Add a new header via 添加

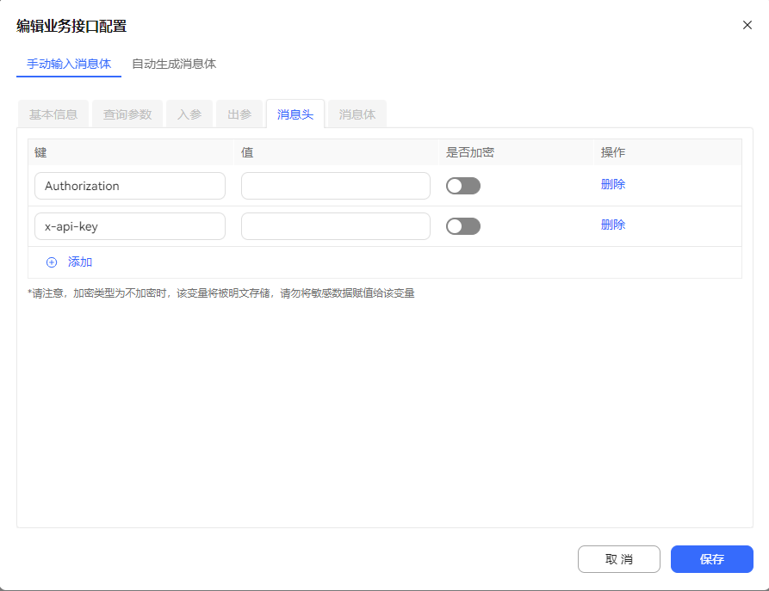point(80,262)
